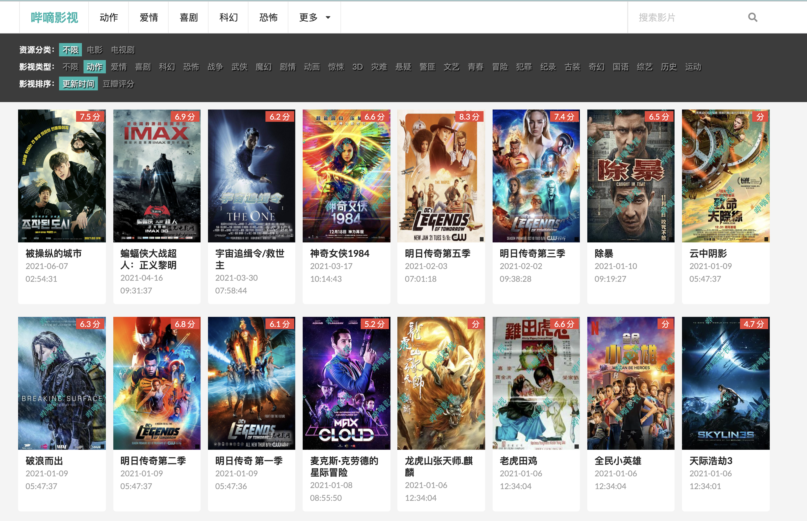Open the 宇宙追缉令 The One poster
807x521 pixels.
pyautogui.click(x=251, y=176)
